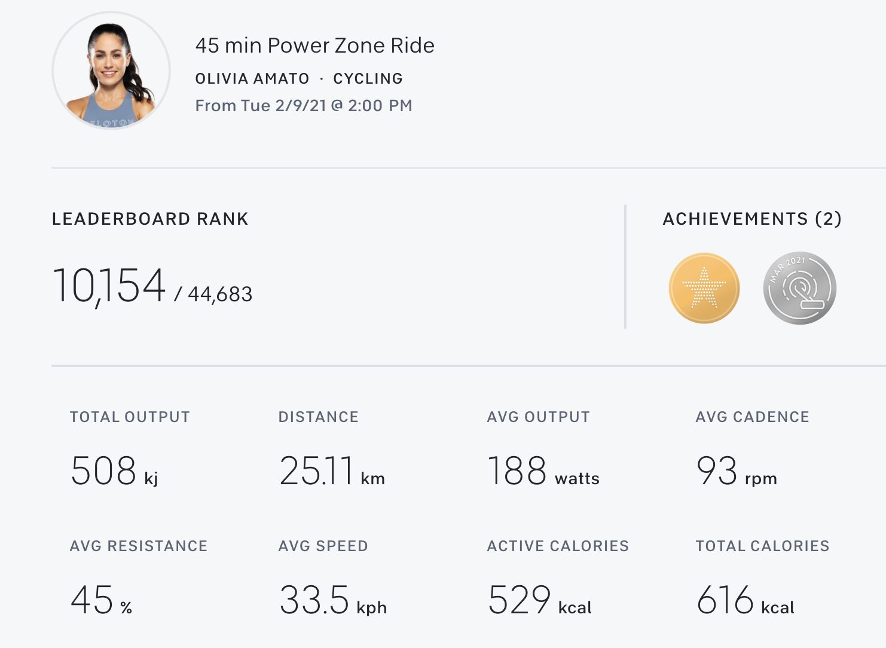Click the Avg Output 188 watts value
The height and width of the screenshot is (648, 886).
[x=543, y=471]
